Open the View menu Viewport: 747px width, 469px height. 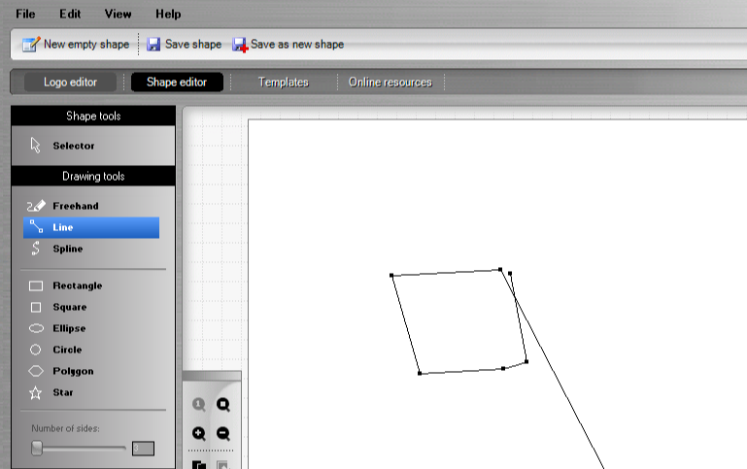[x=118, y=14]
